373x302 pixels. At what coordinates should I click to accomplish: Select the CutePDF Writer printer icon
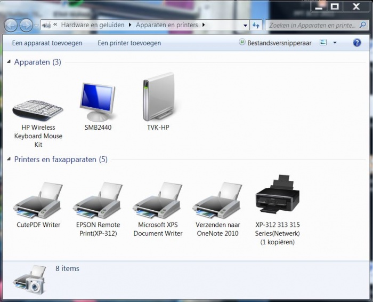(x=38, y=200)
